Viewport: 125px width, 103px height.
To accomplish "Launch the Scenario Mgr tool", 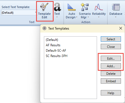I will click(85, 11).
